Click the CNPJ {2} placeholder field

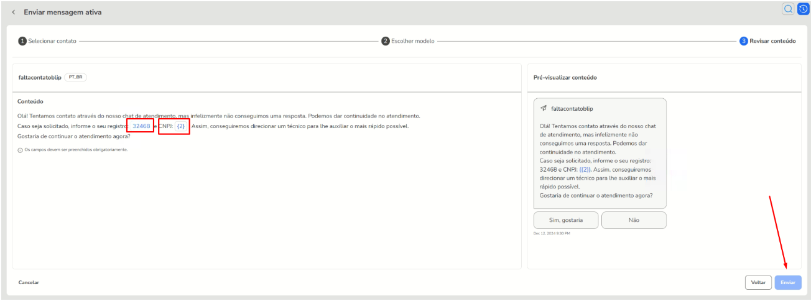point(180,126)
